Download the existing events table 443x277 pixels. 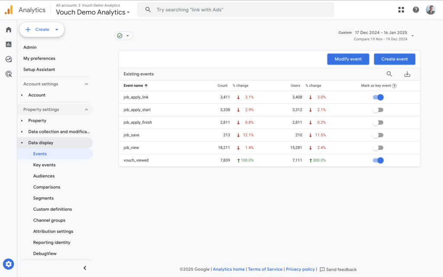pyautogui.click(x=407, y=74)
